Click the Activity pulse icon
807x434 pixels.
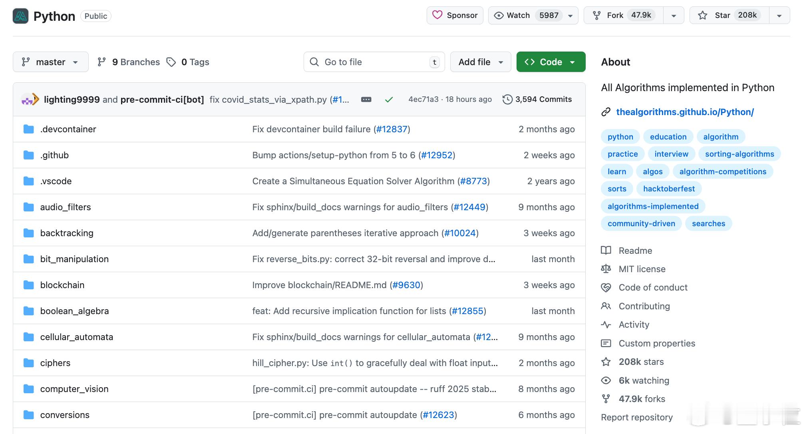pyautogui.click(x=606, y=325)
